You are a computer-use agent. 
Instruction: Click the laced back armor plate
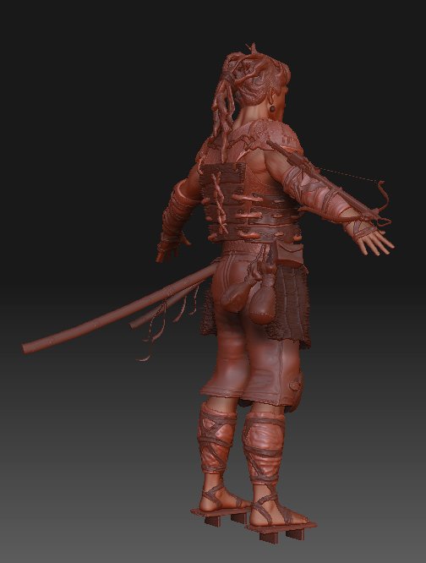click(222, 201)
